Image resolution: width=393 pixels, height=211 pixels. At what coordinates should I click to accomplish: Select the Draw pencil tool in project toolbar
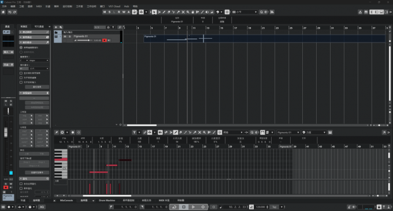click(x=164, y=12)
